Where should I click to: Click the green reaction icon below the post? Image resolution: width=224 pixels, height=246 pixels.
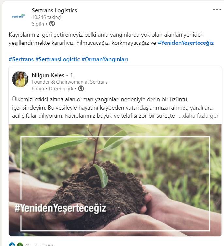click(20, 244)
